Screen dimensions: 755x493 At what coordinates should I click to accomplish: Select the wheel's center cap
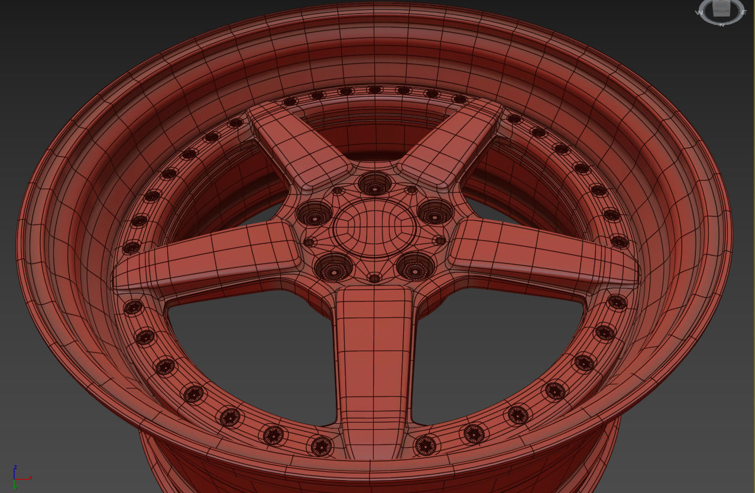coord(374,228)
